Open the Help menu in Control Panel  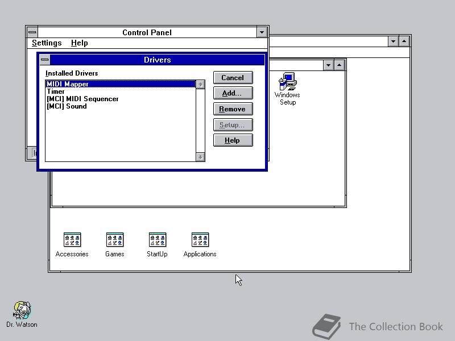[79, 43]
